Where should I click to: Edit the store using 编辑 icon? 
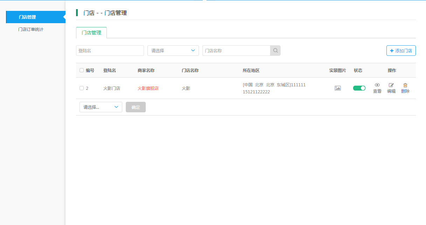(391, 88)
